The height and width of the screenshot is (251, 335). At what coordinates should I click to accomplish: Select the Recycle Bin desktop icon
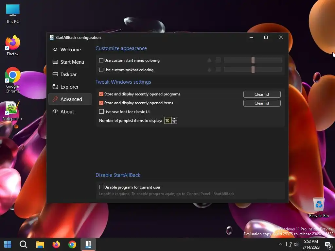pyautogui.click(x=319, y=208)
